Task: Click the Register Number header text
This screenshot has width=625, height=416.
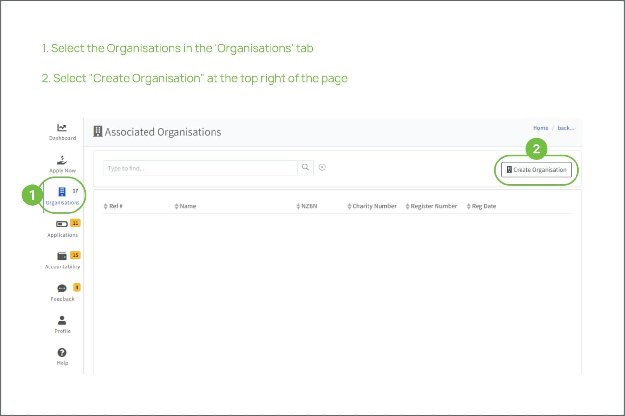Action: coord(434,206)
